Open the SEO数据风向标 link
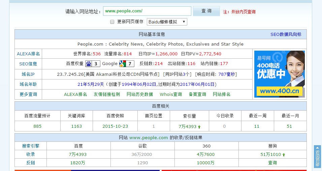The height and width of the screenshot is (171, 322). click(x=286, y=35)
